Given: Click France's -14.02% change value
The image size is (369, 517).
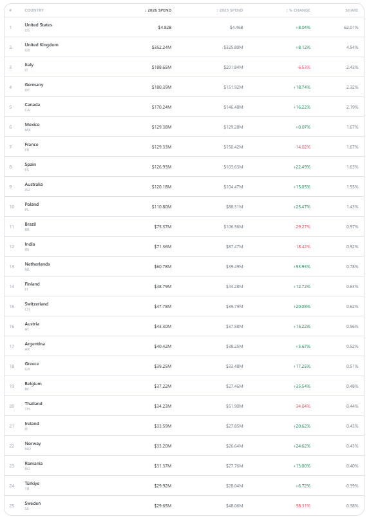Looking at the screenshot, I should pos(302,147).
